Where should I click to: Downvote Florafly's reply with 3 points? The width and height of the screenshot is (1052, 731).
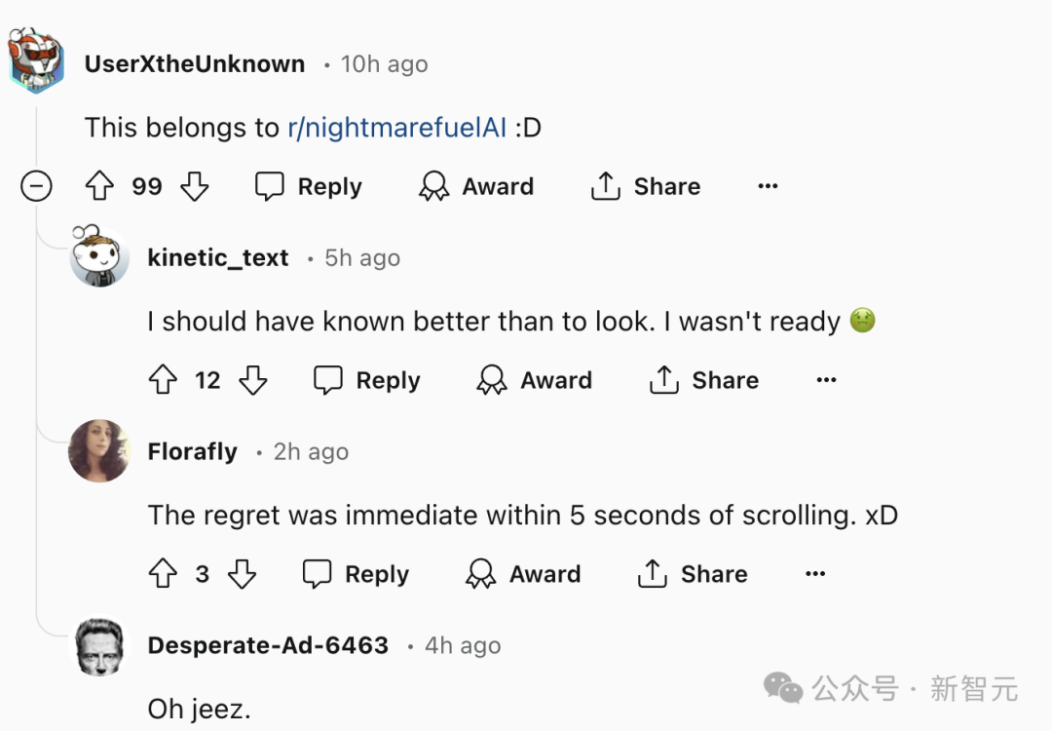point(242,574)
